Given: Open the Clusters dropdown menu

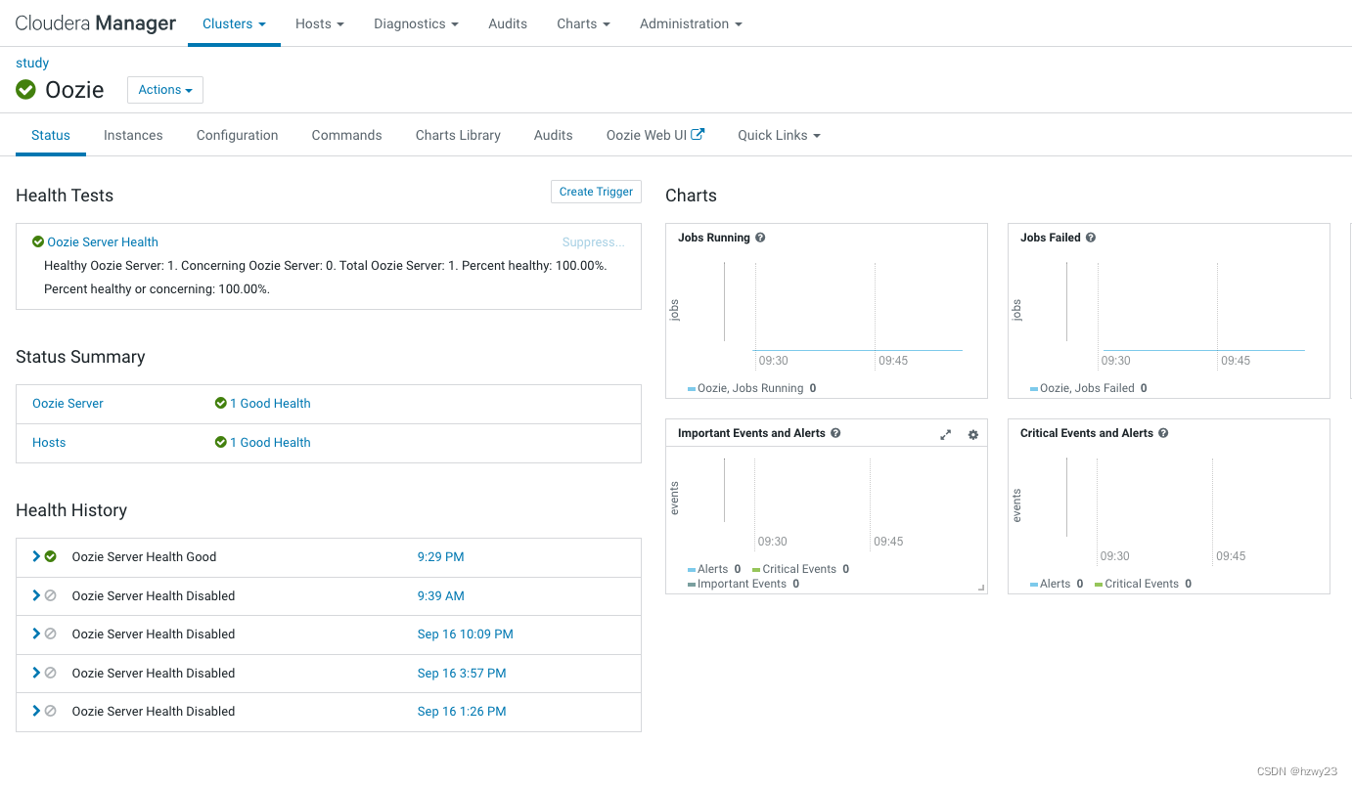Looking at the screenshot, I should click(x=234, y=23).
